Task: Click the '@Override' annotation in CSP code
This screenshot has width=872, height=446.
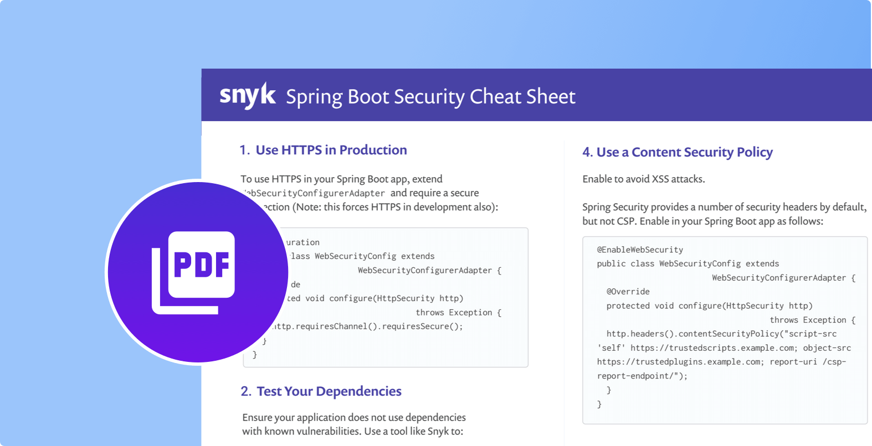Action: click(628, 292)
